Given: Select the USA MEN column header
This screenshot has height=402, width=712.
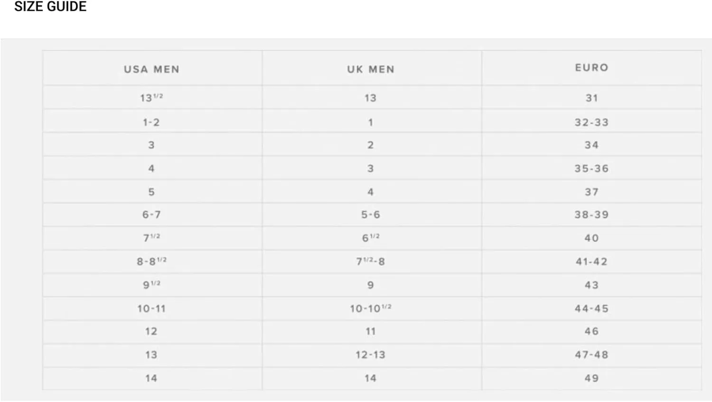Looking at the screenshot, I should coord(152,69).
